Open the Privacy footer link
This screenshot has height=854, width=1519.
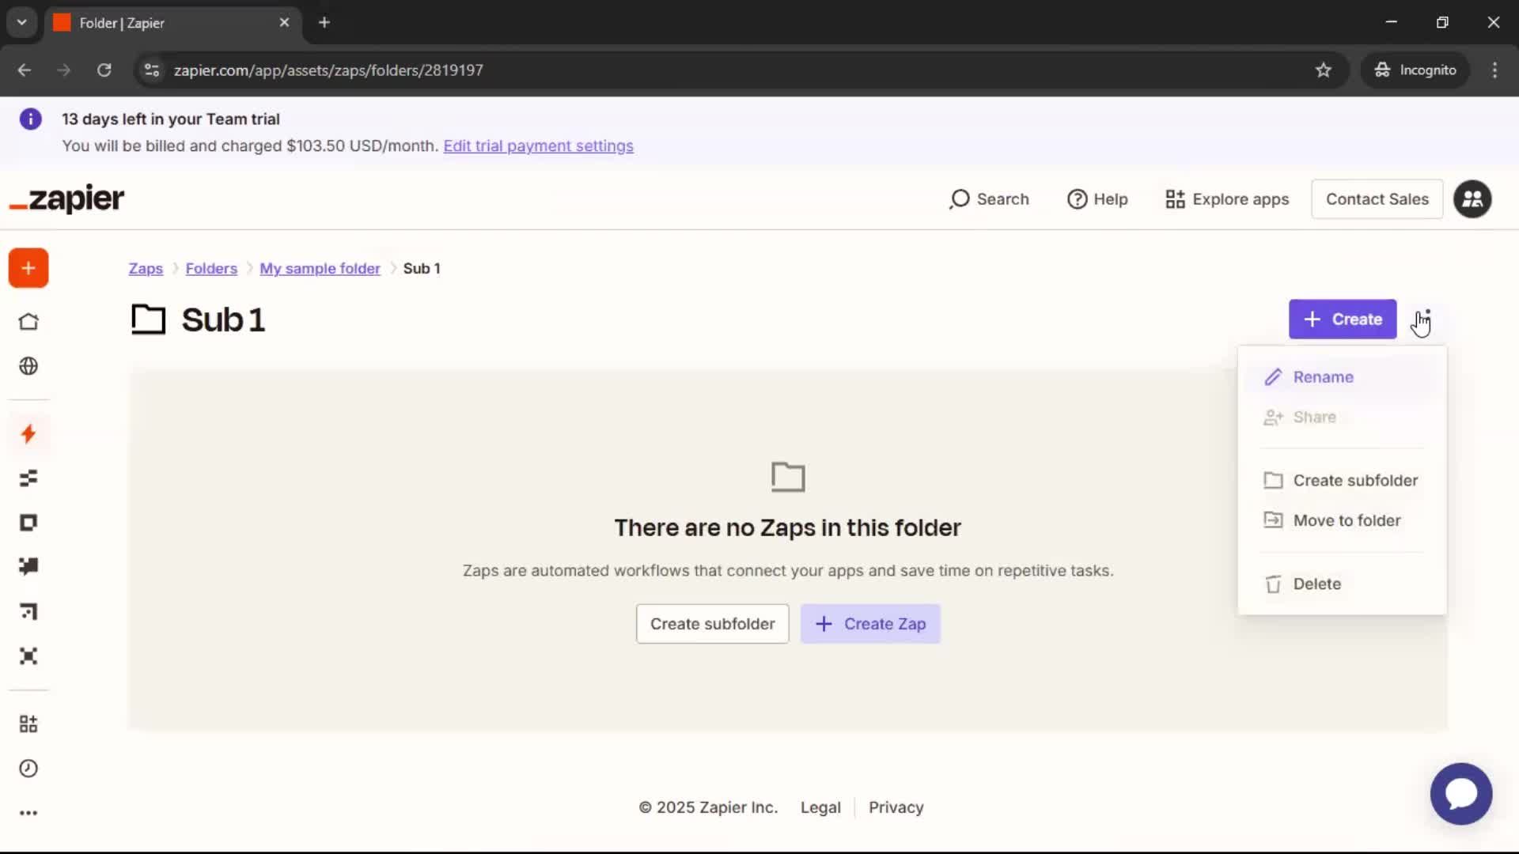click(x=896, y=807)
